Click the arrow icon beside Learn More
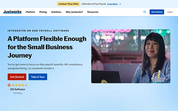Viewport: 178px width, 111px height. pyautogui.click(x=120, y=4)
